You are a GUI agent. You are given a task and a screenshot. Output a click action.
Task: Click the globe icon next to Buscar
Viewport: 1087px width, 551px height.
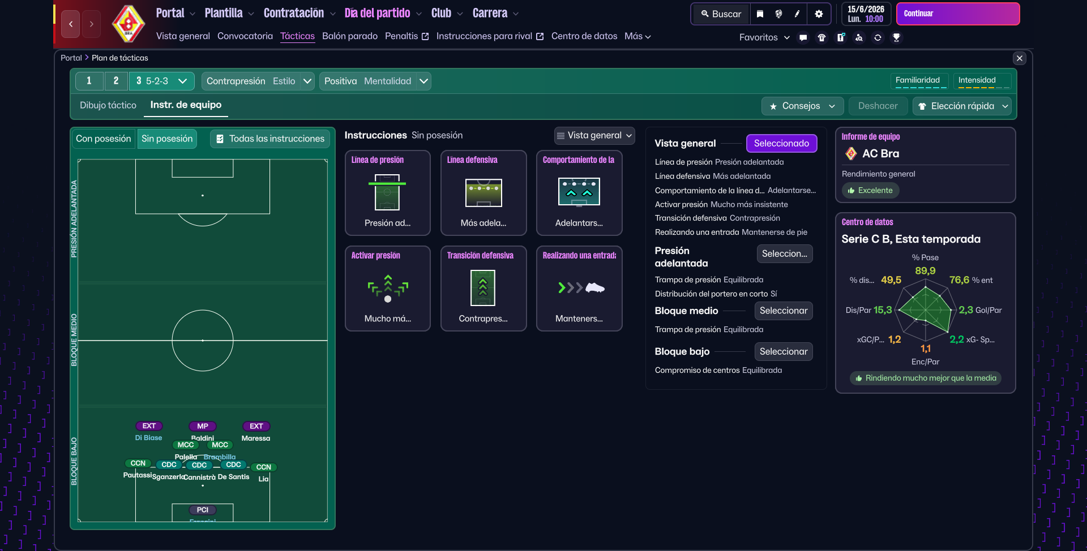tap(778, 14)
